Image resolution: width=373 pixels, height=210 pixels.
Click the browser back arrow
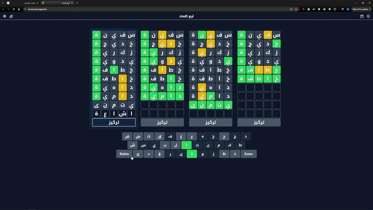(3, 9)
